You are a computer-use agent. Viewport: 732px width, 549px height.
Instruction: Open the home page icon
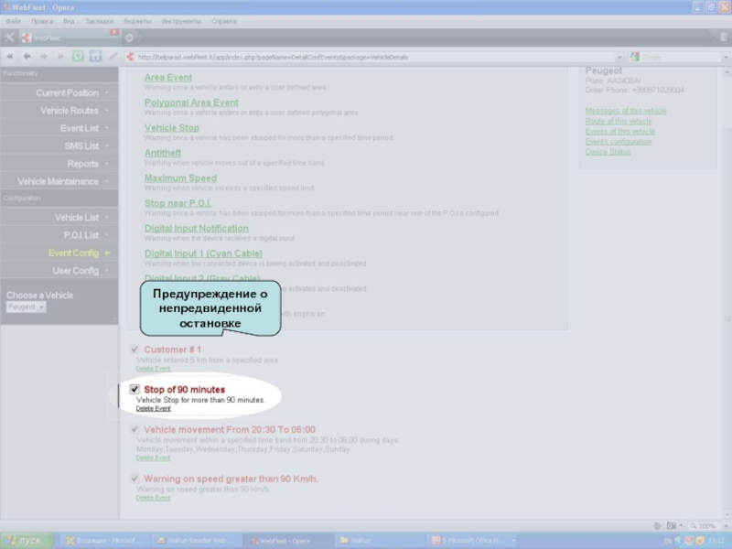(x=95, y=57)
